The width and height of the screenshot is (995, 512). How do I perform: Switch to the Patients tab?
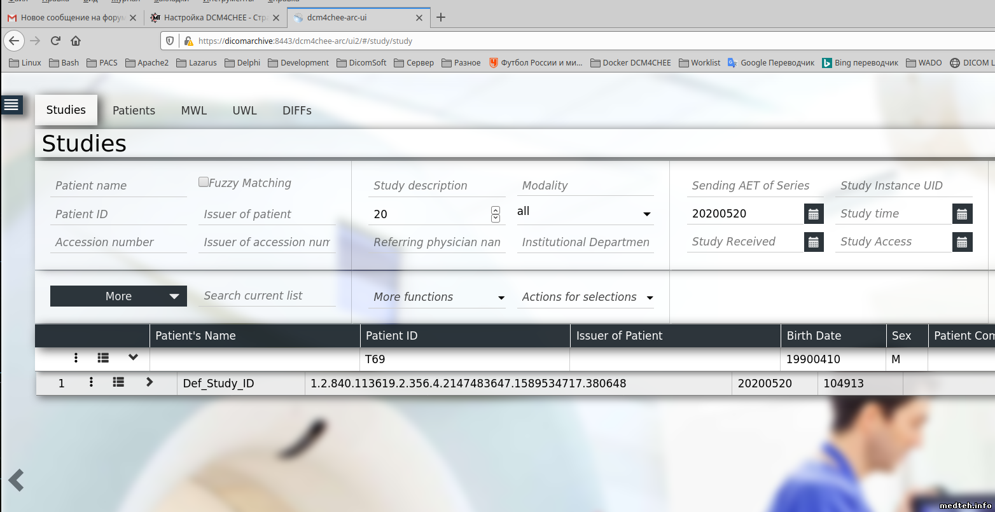pyautogui.click(x=134, y=111)
